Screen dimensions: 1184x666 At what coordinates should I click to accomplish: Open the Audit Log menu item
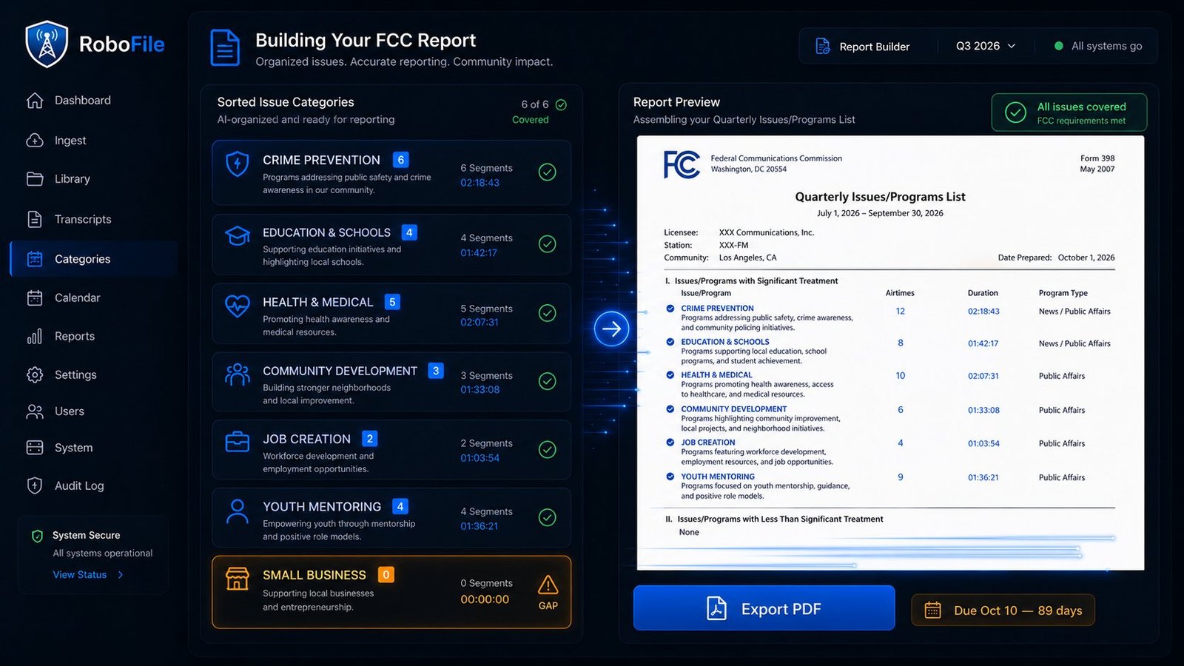[94, 485]
